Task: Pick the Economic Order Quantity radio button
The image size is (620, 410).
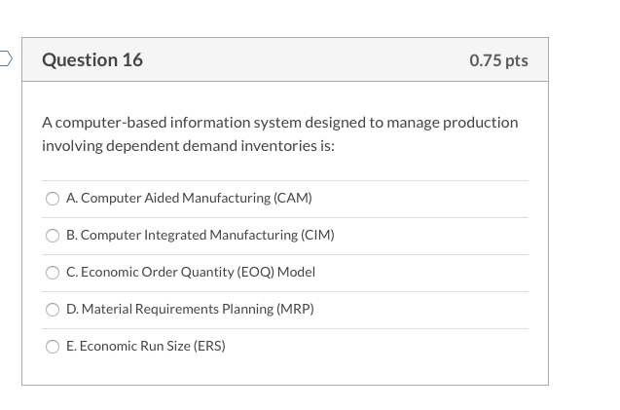Action: (x=53, y=273)
